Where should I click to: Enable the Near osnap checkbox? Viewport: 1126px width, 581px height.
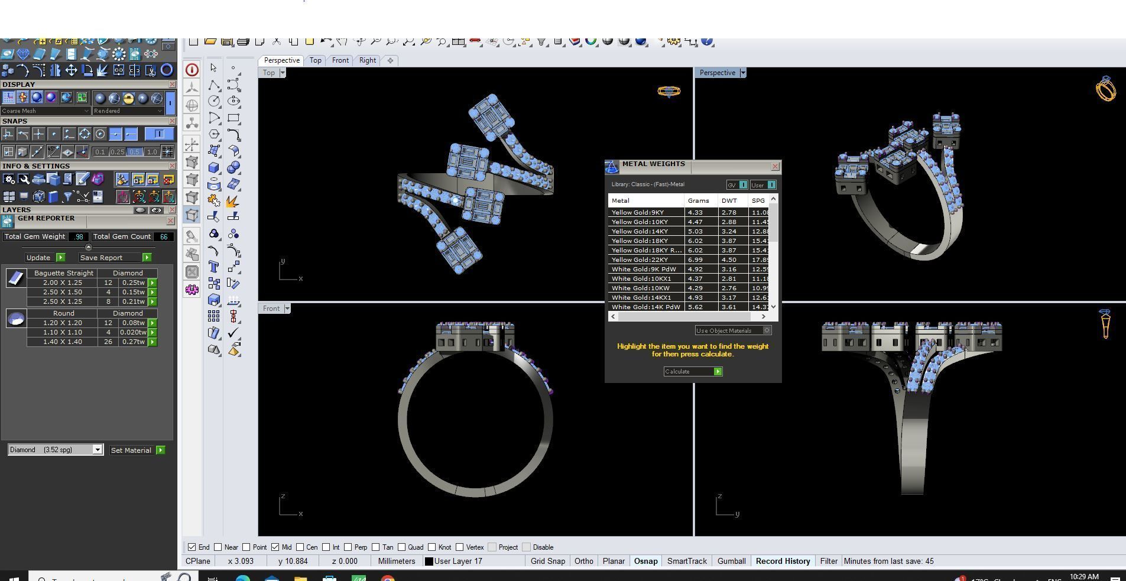[x=218, y=547]
